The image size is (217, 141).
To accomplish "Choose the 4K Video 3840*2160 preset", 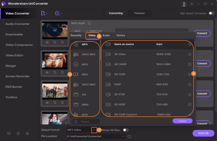I will tap(148, 54).
